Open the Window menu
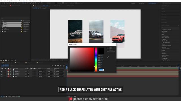 [35, 1]
